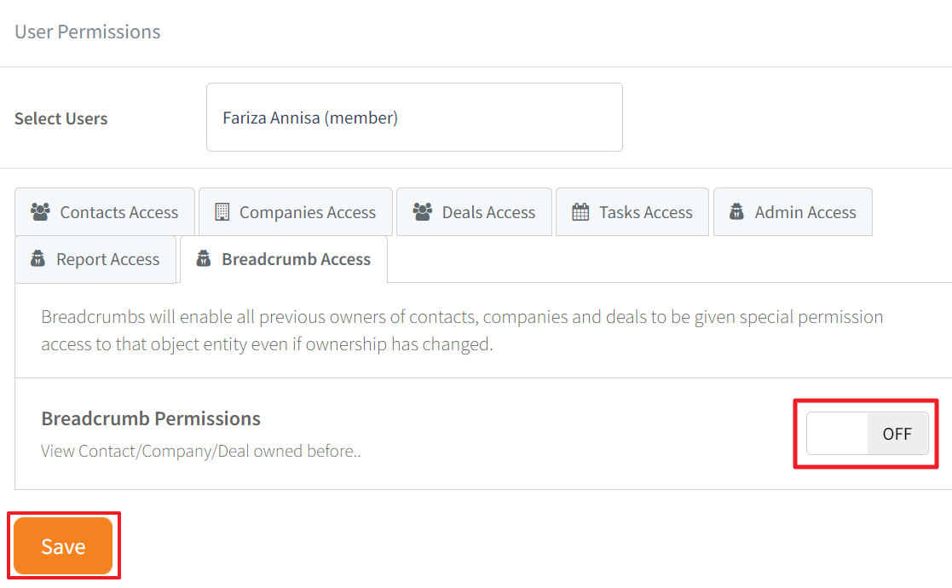Image resolution: width=952 pixels, height=588 pixels.
Task: Go to the Report Access tab
Action: point(95,259)
